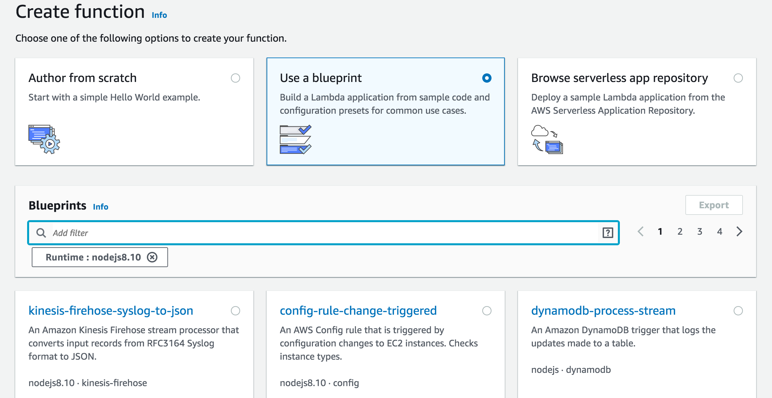Image resolution: width=772 pixels, height=398 pixels.
Task: Open the filter help question-mark icon
Action: [608, 233]
